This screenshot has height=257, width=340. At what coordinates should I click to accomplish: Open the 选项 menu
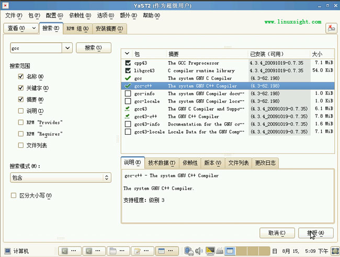(x=105, y=16)
